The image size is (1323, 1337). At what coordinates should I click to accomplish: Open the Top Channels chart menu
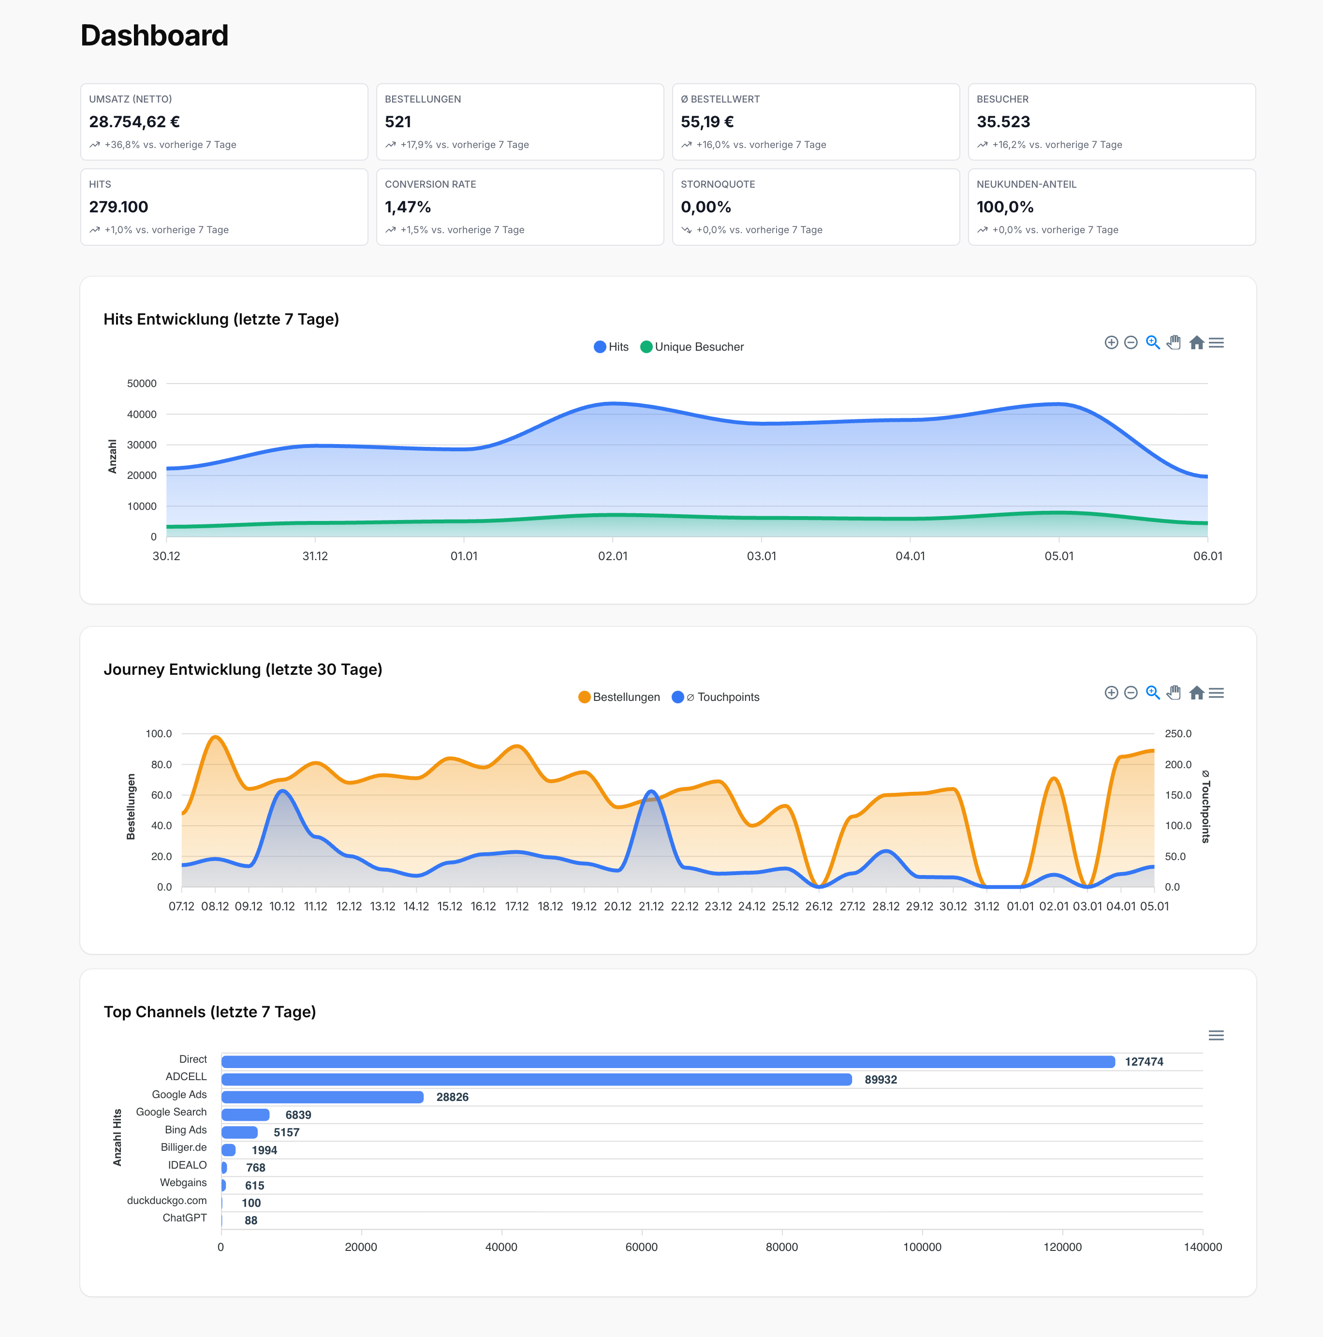[x=1217, y=1036]
